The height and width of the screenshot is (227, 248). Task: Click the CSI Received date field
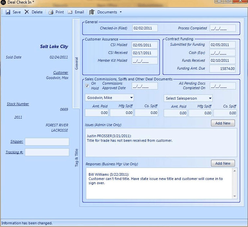point(144,53)
